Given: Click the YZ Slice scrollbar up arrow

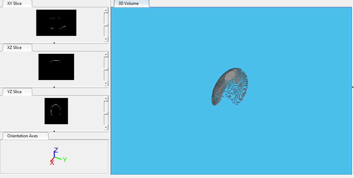Looking at the screenshot, I should coord(106,98).
